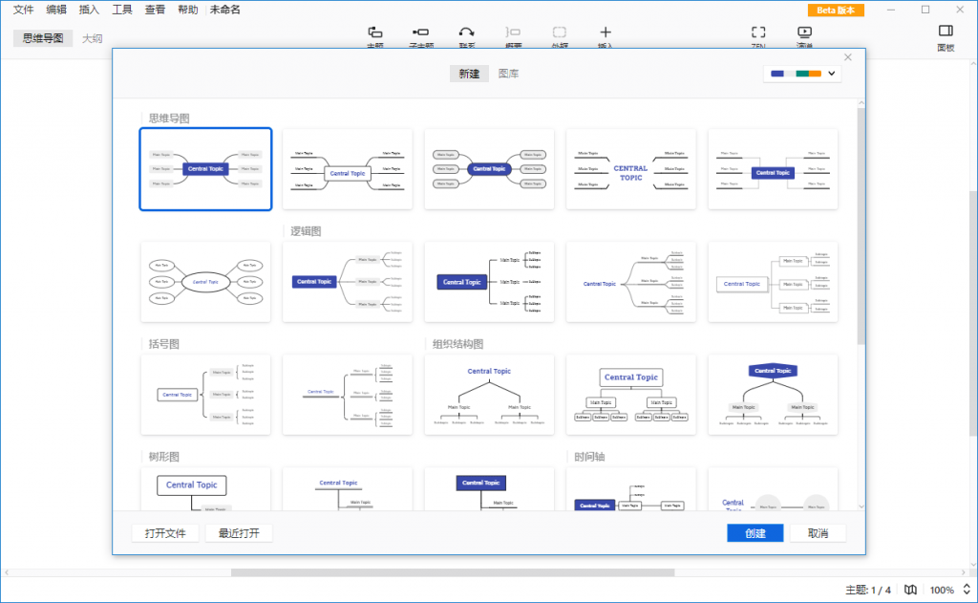Select the first mind map template

pyautogui.click(x=205, y=168)
